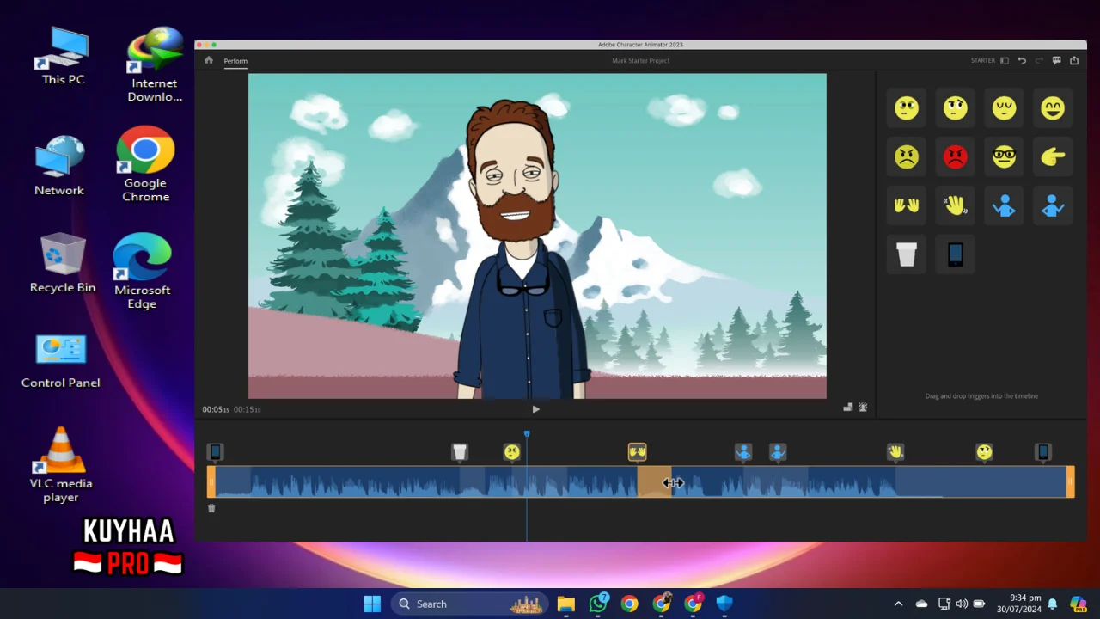Click the left orange trim handle

[x=211, y=481]
